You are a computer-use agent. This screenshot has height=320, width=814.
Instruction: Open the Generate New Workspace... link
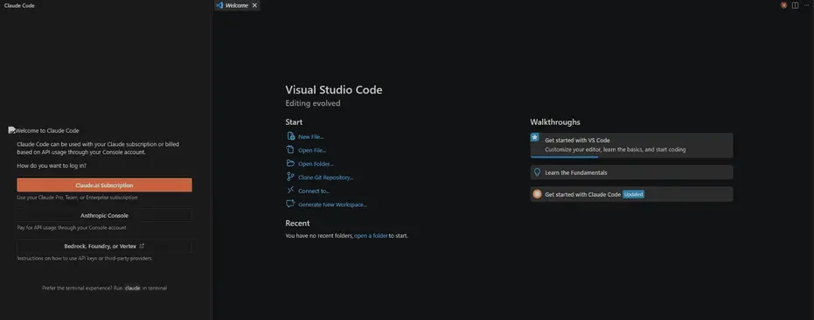(332, 205)
